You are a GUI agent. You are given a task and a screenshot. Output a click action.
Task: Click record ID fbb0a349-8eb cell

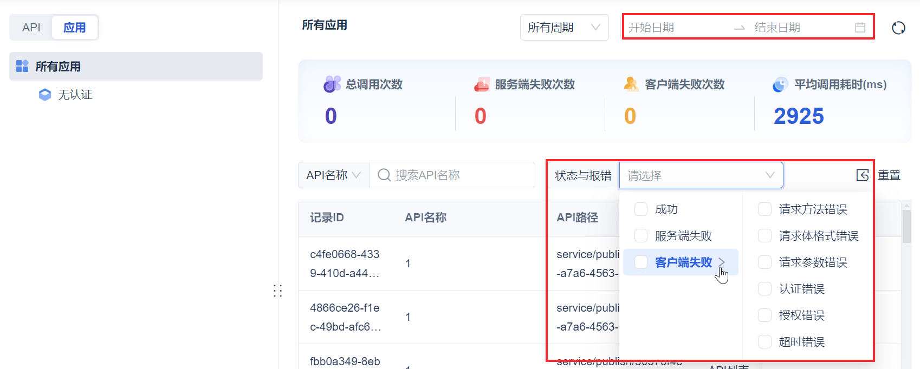pyautogui.click(x=345, y=361)
